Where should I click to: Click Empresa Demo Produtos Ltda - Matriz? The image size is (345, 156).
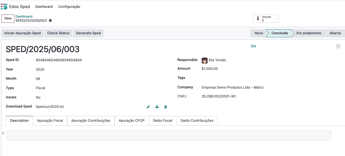233,87
